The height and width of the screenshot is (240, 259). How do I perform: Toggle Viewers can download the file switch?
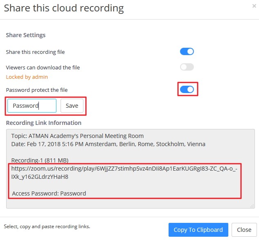point(187,67)
